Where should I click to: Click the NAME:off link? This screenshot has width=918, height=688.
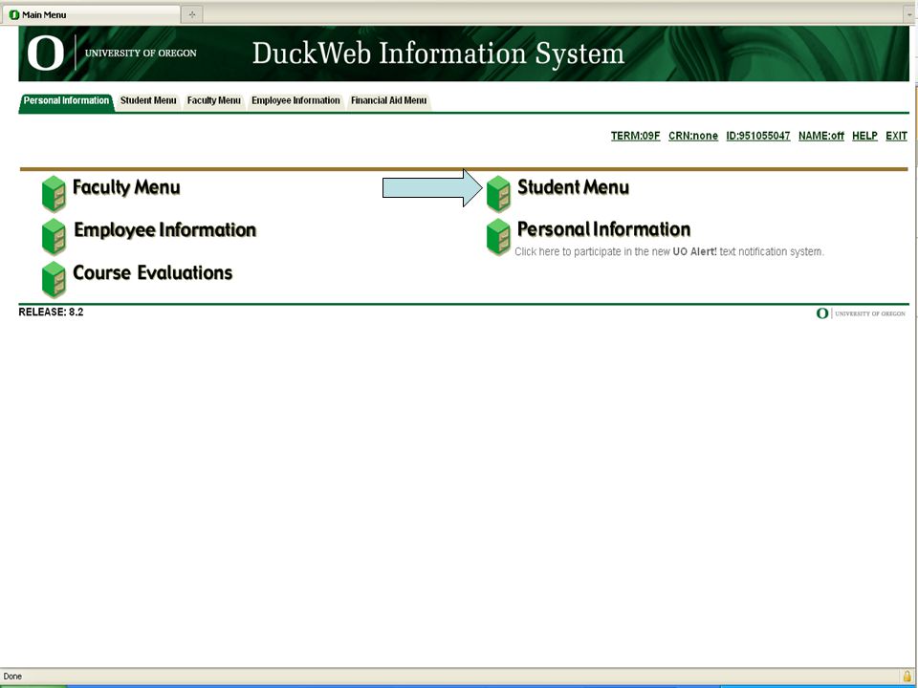pyautogui.click(x=821, y=136)
